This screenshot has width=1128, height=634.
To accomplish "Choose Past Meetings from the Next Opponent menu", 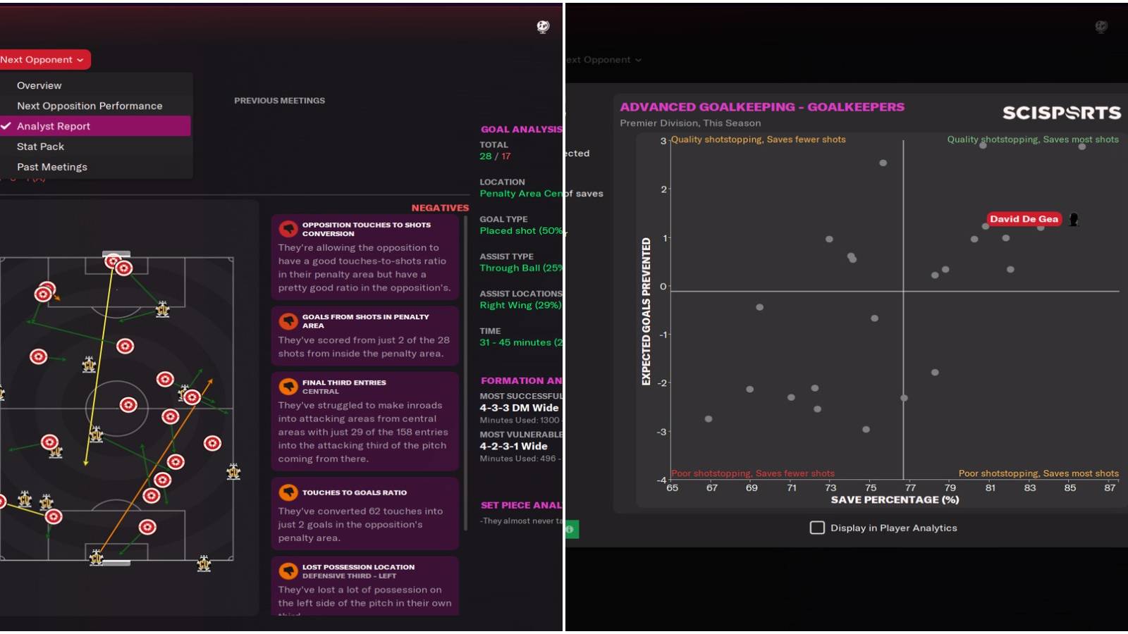I will pos(52,166).
